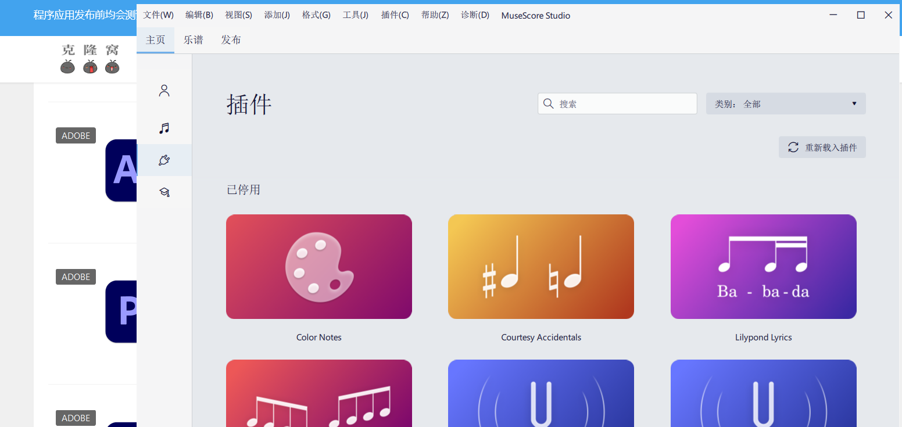Select the plugins plug icon in sidebar
Screen dimensions: 902x427
point(164,160)
